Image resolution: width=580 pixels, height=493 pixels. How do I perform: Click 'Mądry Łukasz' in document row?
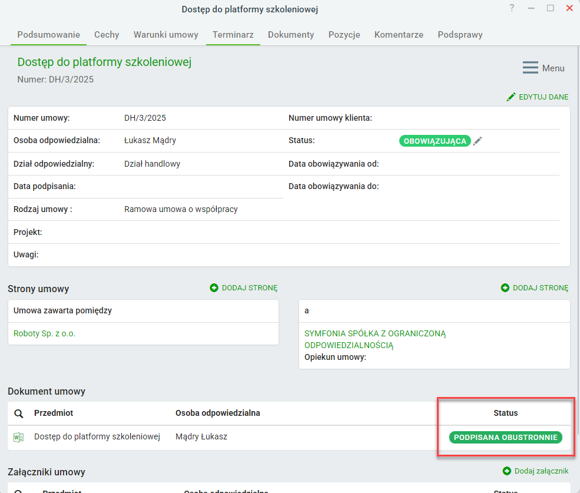(201, 436)
